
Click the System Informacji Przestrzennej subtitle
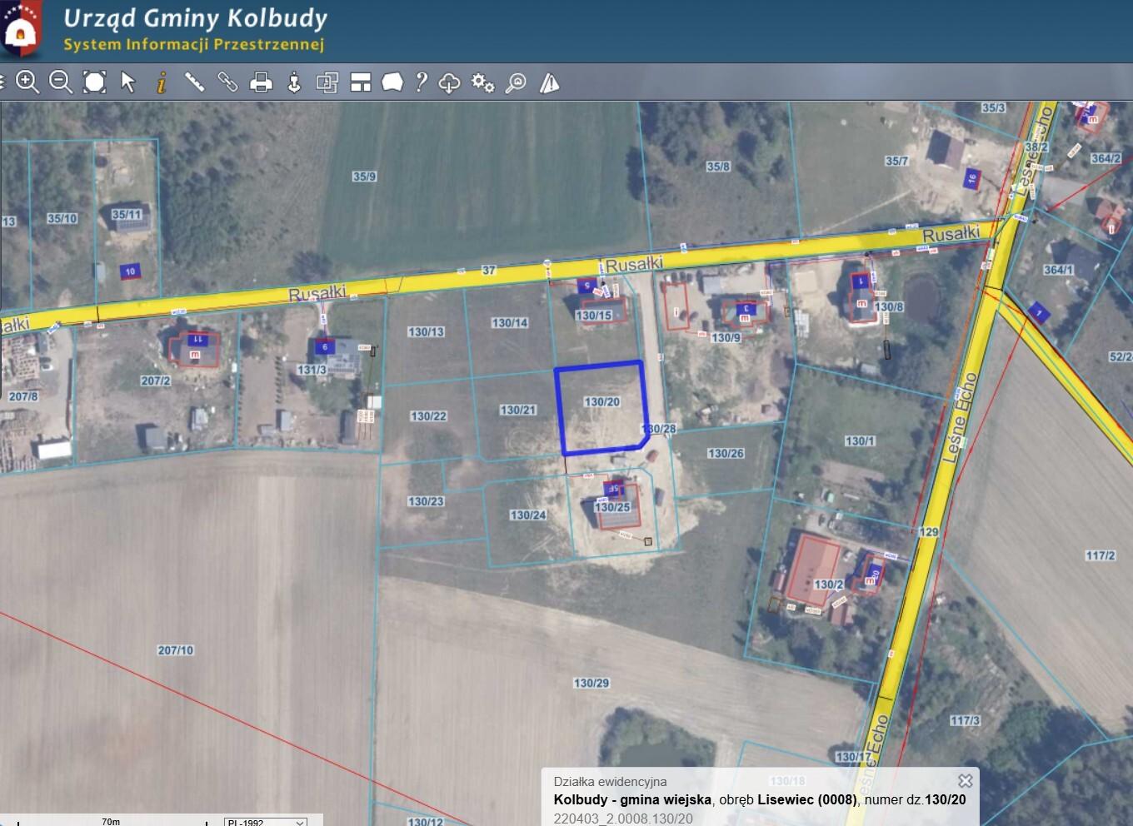(x=193, y=44)
